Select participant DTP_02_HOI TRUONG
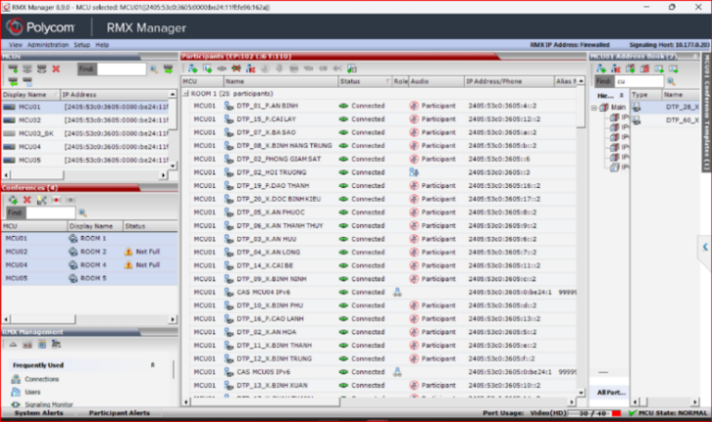The width and height of the screenshot is (712, 422). 381,173
